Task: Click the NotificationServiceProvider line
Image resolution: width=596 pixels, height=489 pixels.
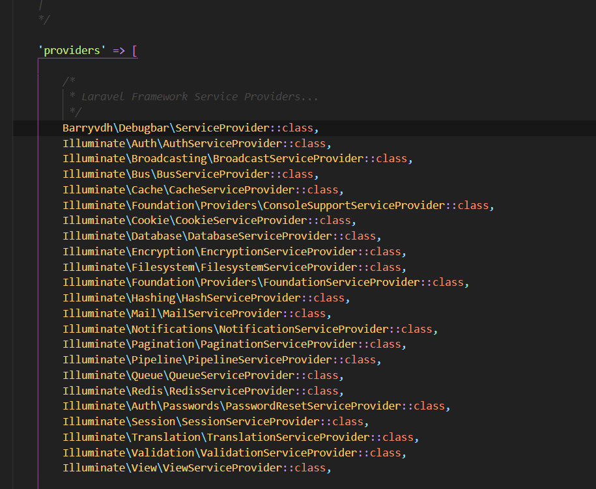Action: pyautogui.click(x=250, y=329)
